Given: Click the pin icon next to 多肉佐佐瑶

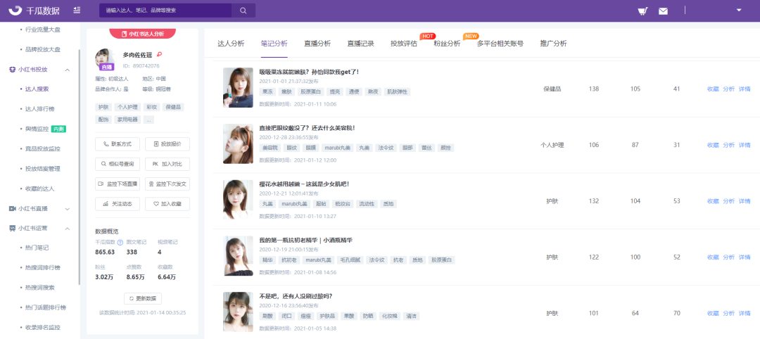Looking at the screenshot, I should coord(159,55).
